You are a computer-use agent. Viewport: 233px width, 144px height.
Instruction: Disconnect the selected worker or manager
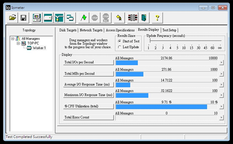(x=133, y=18)
